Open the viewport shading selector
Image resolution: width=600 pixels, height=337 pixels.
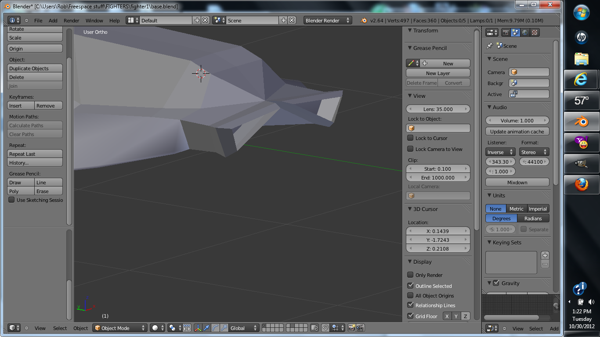point(157,328)
